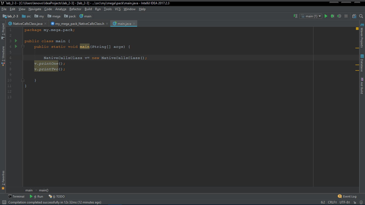The image size is (365, 205).
Task: Open the 1: Project tool window
Action: click(x=3, y=31)
